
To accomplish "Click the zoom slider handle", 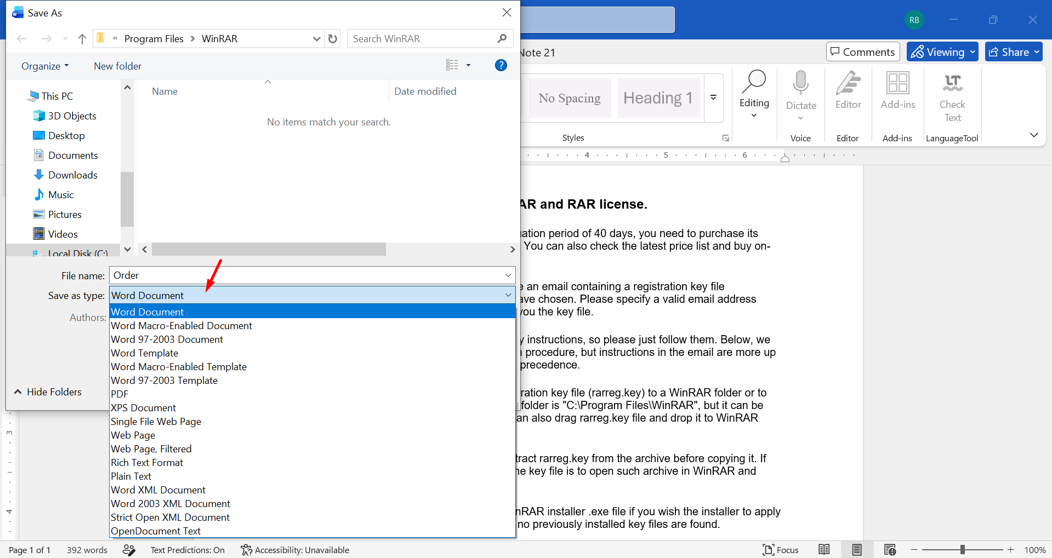I will pos(962,549).
